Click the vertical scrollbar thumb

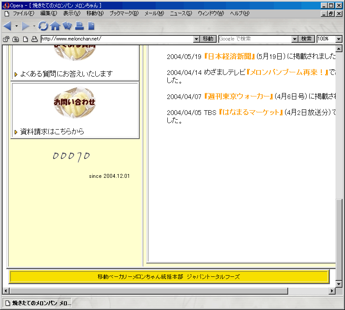tap(339, 239)
